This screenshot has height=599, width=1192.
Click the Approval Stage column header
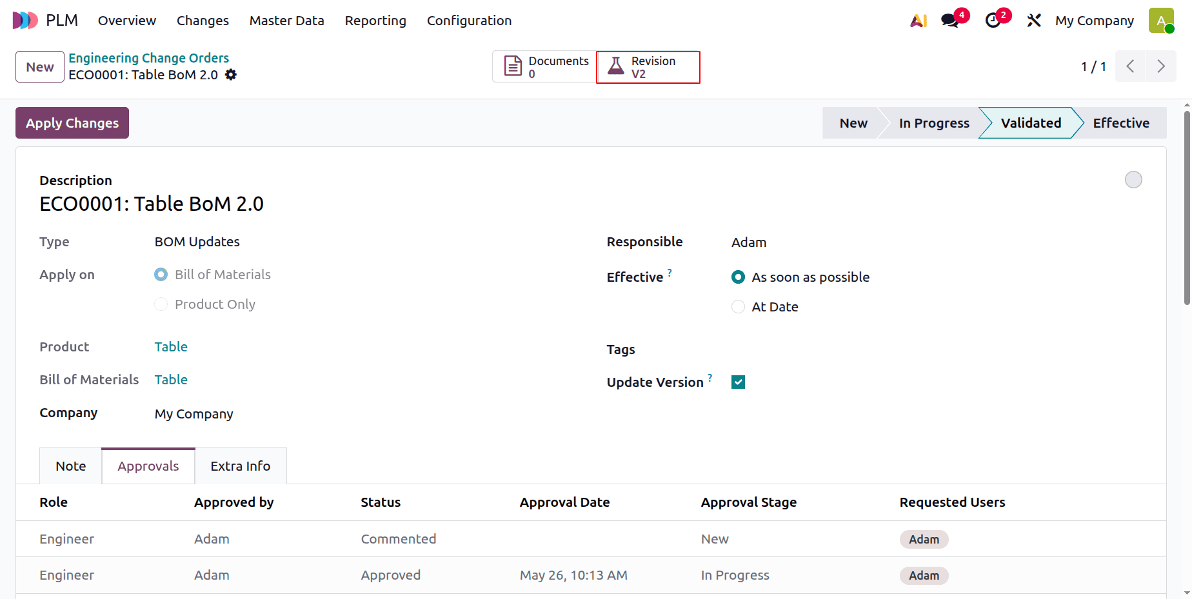click(749, 502)
